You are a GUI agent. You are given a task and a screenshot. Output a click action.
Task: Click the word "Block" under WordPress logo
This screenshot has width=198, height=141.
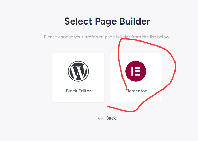72,91
